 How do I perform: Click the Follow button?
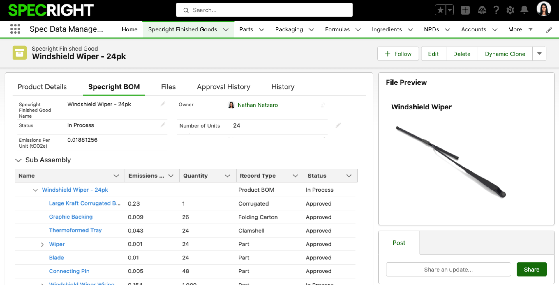click(398, 54)
